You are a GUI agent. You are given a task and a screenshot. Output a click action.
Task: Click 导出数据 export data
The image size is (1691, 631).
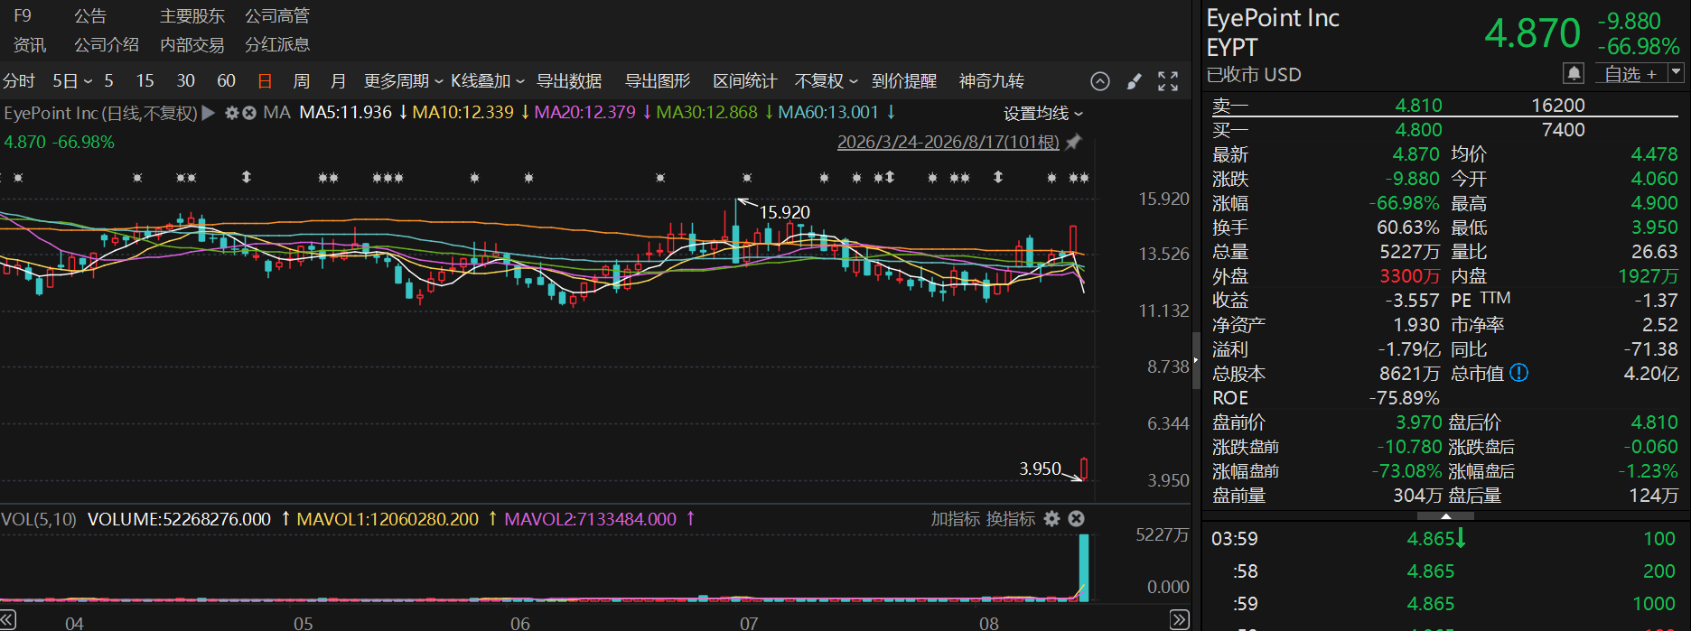click(569, 81)
